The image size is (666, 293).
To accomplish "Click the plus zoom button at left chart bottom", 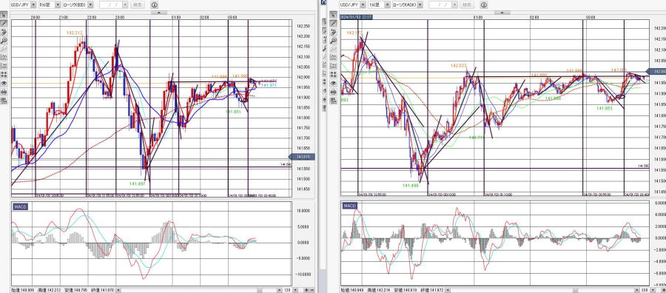I will (x=306, y=289).
